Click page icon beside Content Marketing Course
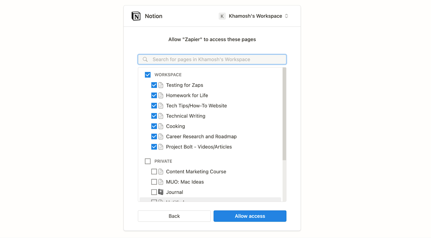 pyautogui.click(x=161, y=171)
